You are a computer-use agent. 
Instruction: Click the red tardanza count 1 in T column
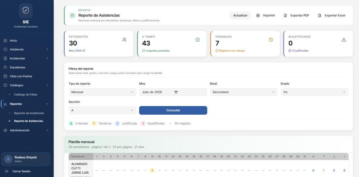pos(323,170)
